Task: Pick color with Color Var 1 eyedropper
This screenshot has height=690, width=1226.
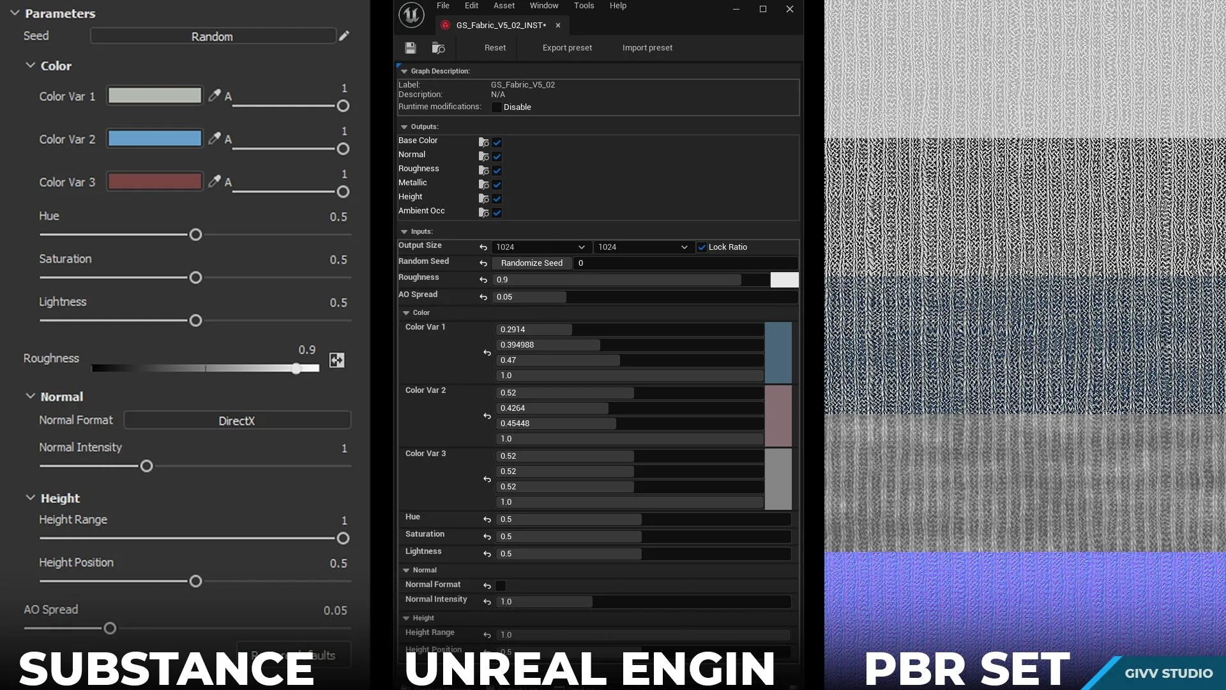Action: [215, 95]
